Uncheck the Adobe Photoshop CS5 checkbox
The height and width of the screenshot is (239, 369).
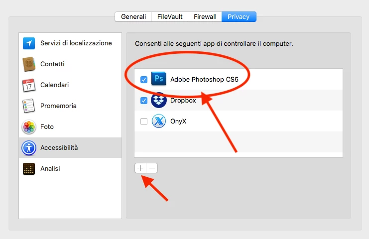[x=144, y=80]
